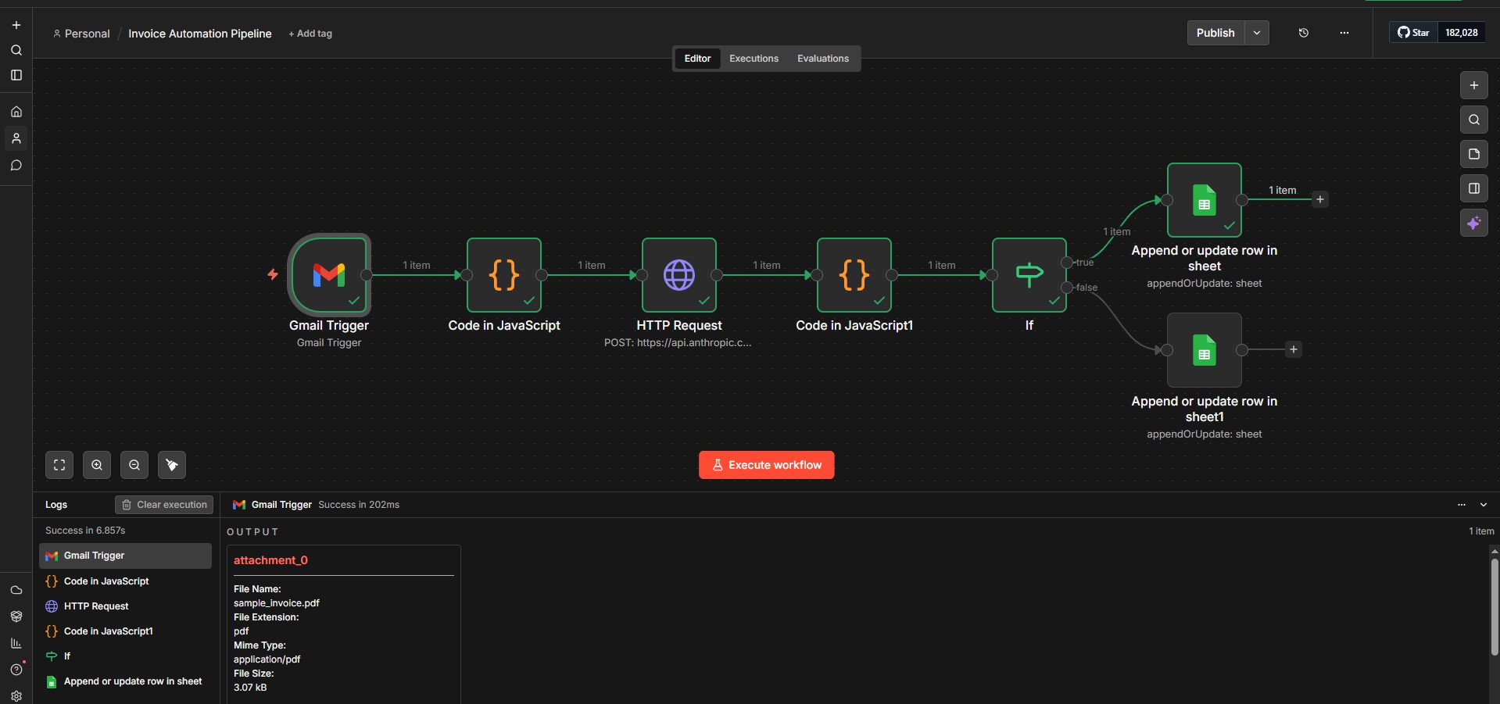The image size is (1500, 704).
Task: Zoom in on the workflow canvas
Action: click(97, 464)
